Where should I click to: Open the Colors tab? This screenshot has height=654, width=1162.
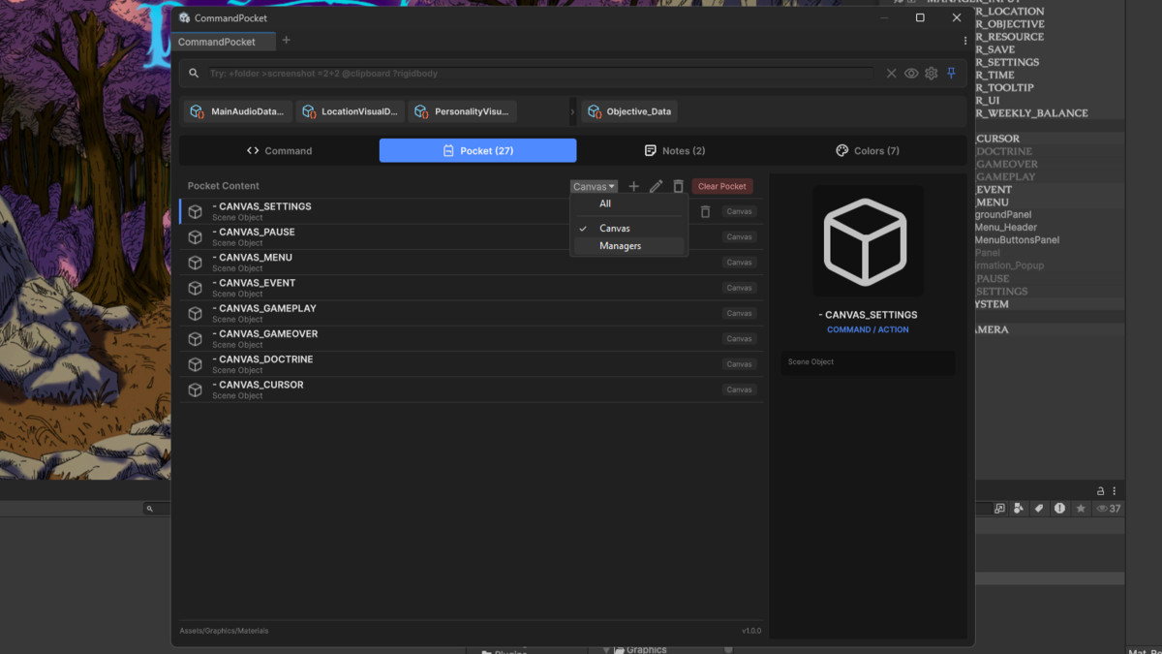(867, 150)
